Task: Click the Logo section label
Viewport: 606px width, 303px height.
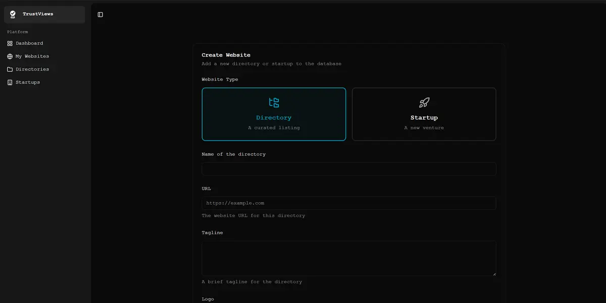Action: pyautogui.click(x=208, y=298)
